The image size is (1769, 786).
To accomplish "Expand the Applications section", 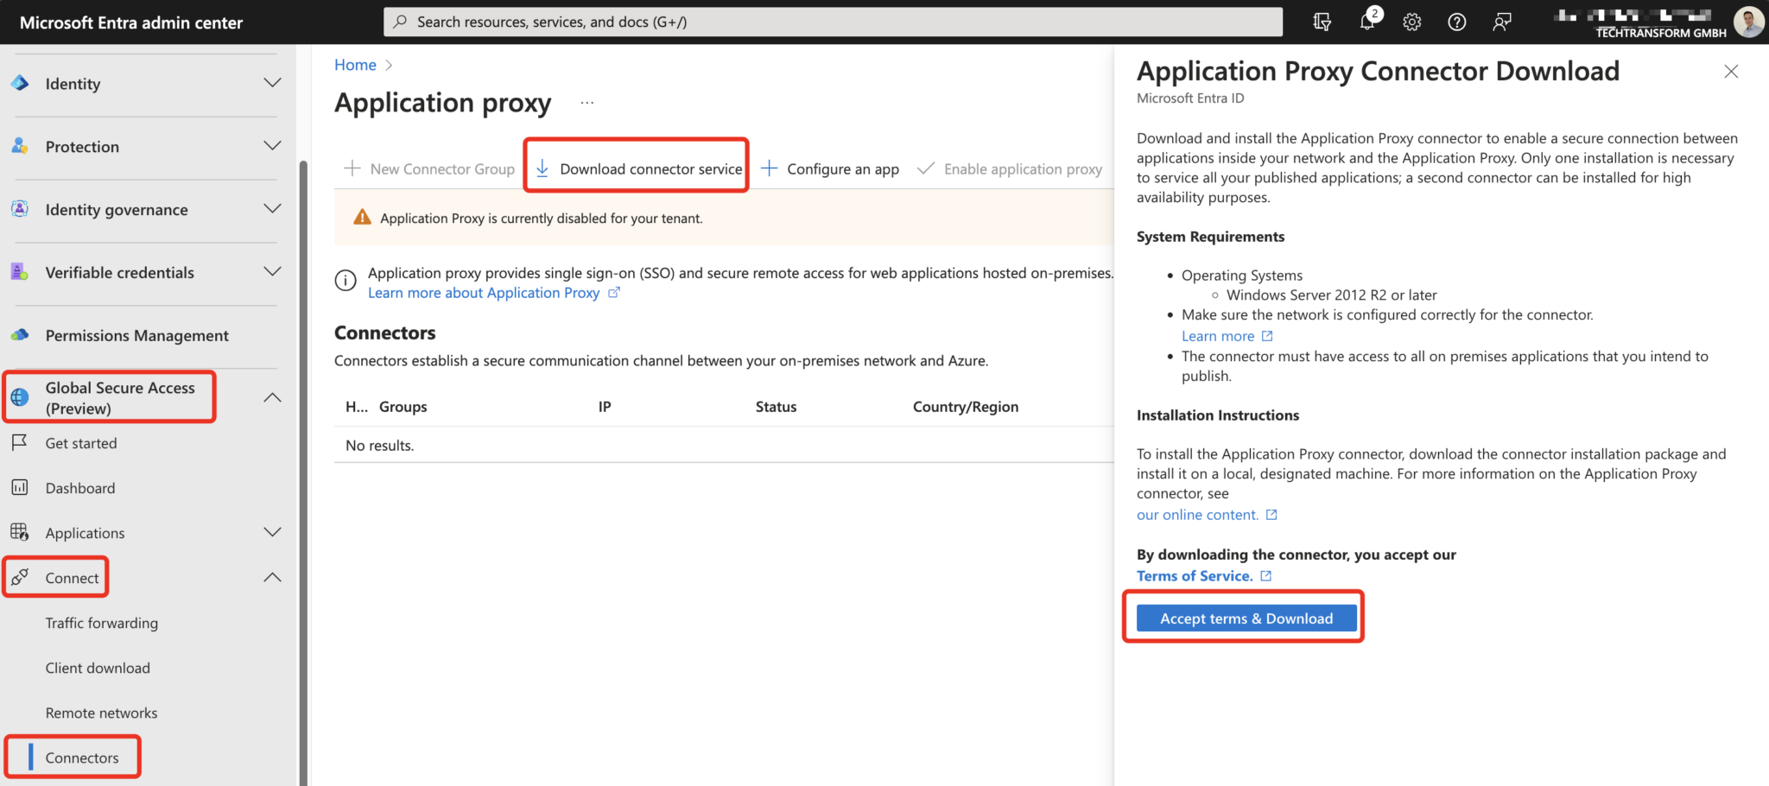I will click(272, 532).
